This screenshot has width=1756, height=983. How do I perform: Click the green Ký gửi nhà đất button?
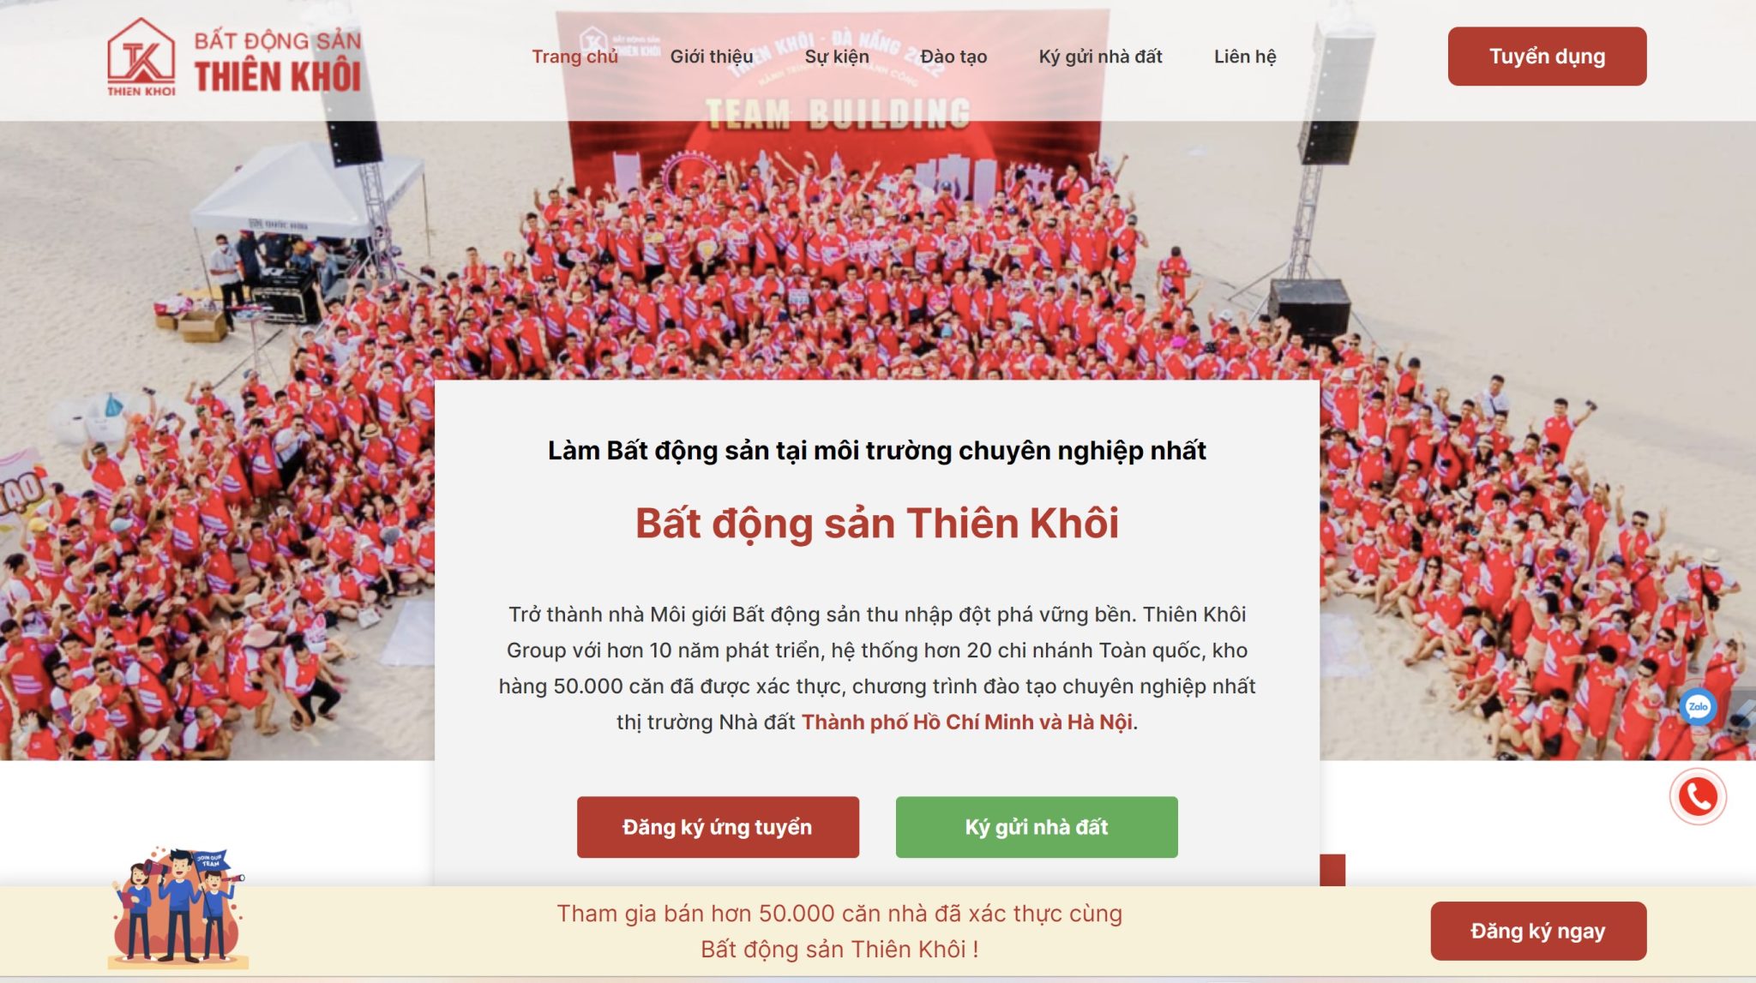pyautogui.click(x=1037, y=827)
